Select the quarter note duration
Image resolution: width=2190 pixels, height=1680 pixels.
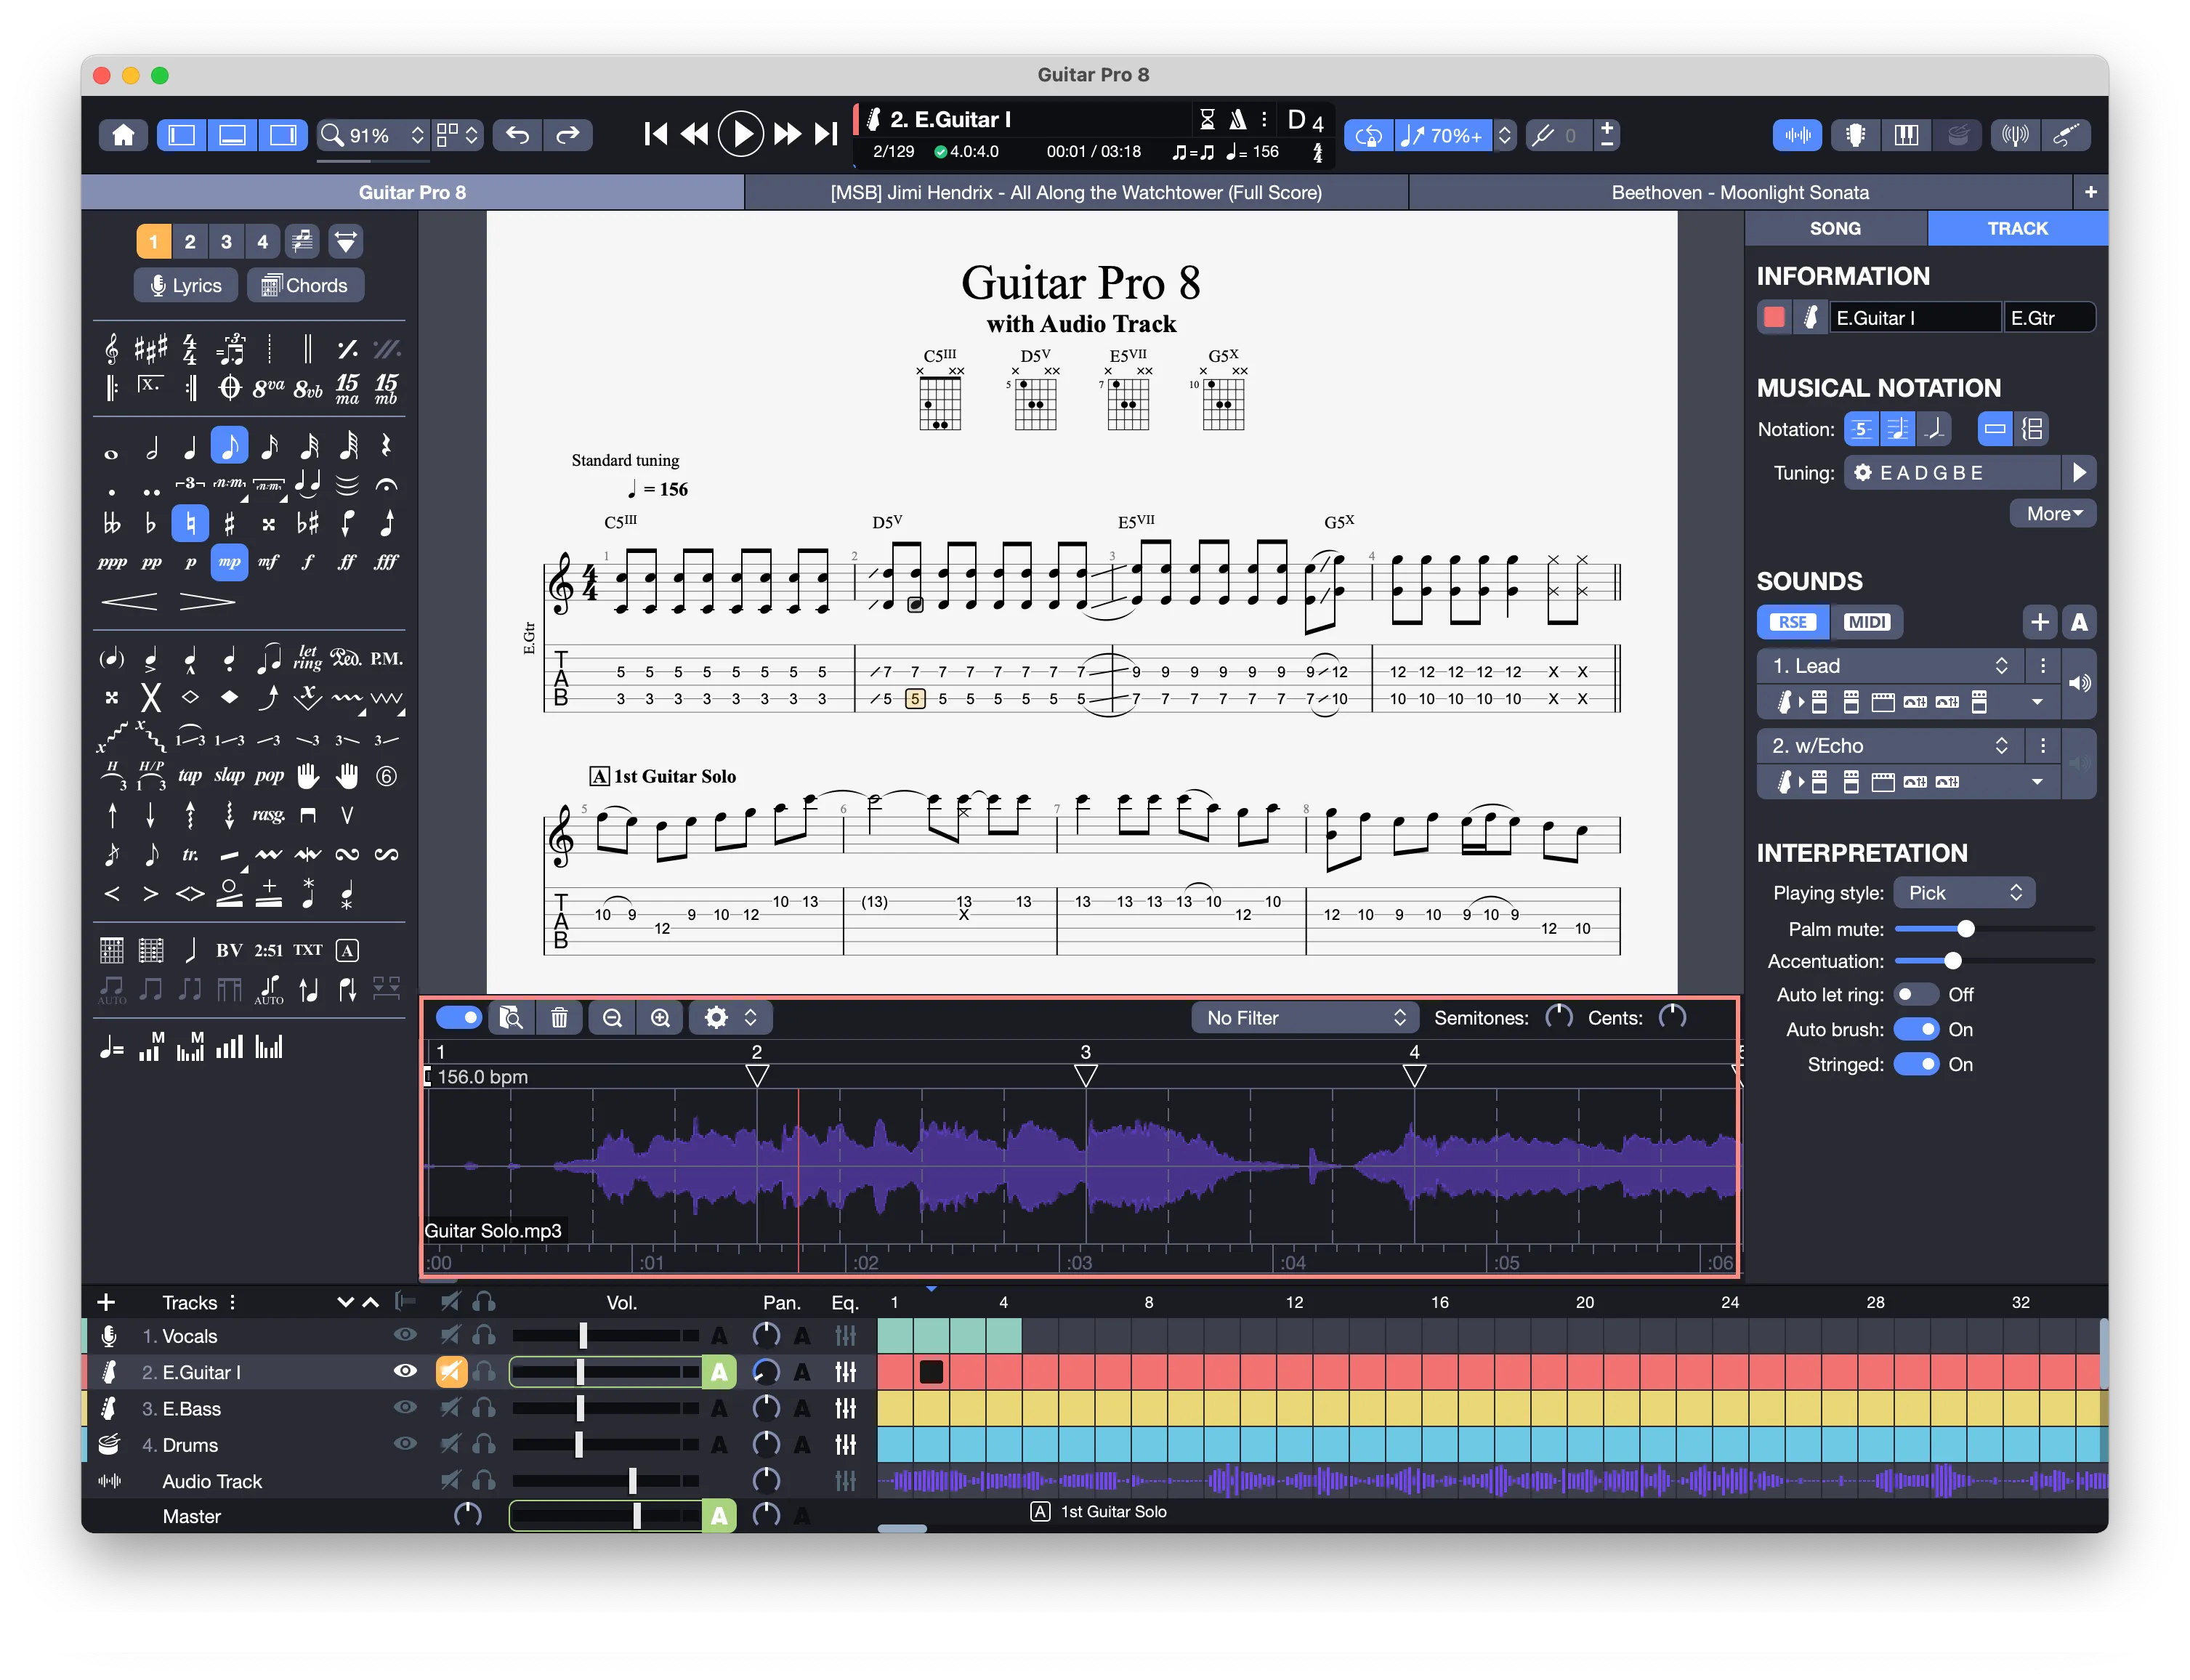(190, 446)
